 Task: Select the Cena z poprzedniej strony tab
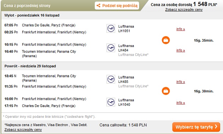[27, 6]
